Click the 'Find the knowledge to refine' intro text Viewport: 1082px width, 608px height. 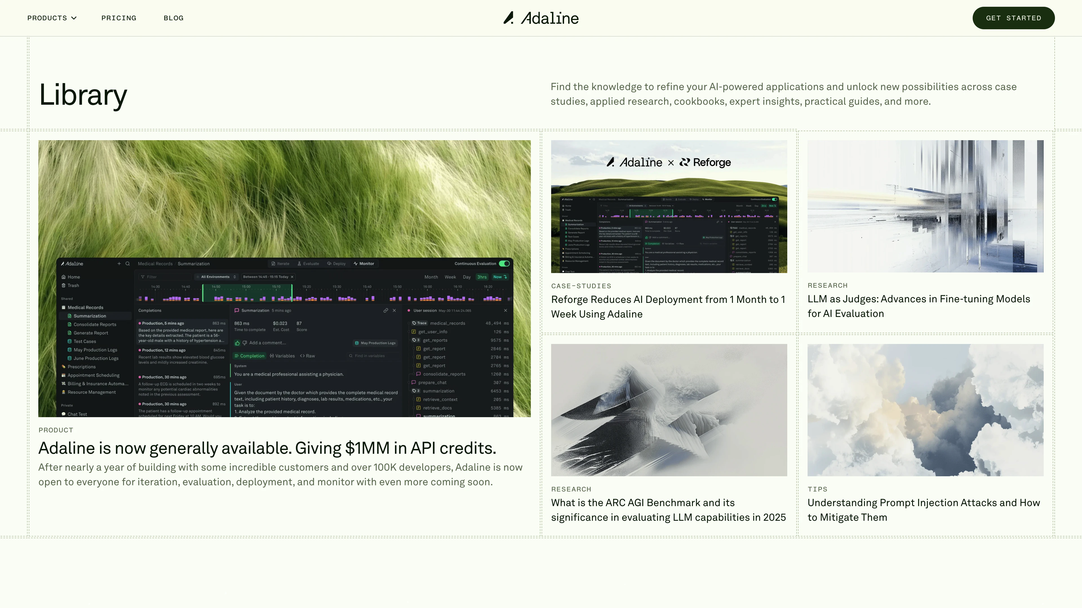783,94
